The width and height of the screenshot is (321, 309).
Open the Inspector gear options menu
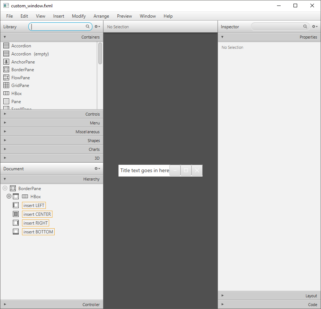(315, 26)
